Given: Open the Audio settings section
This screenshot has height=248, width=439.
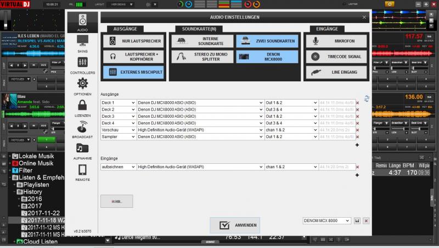Looking at the screenshot, I should [x=82, y=22].
